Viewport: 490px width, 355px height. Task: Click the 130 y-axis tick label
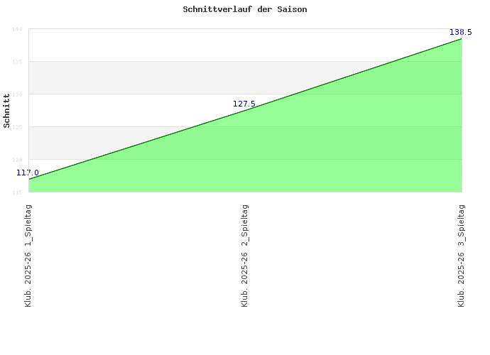point(16,94)
